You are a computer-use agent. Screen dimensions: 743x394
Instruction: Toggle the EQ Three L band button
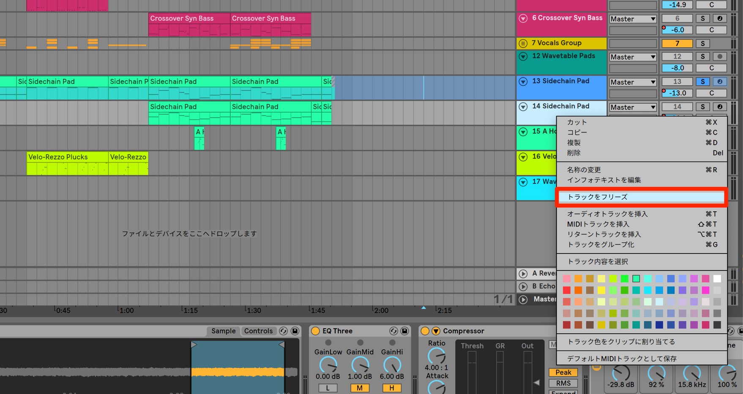coord(328,388)
